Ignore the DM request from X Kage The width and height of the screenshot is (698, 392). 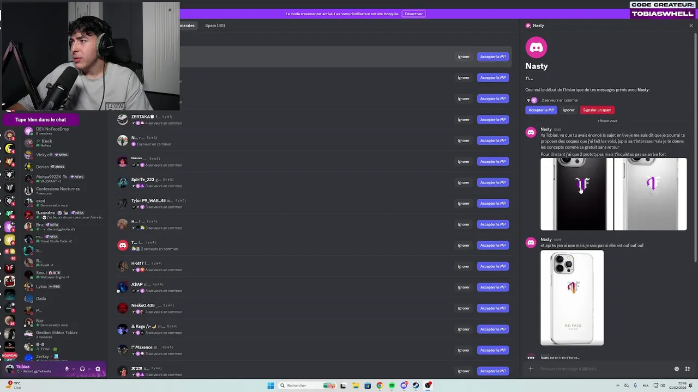pyautogui.click(x=464, y=329)
